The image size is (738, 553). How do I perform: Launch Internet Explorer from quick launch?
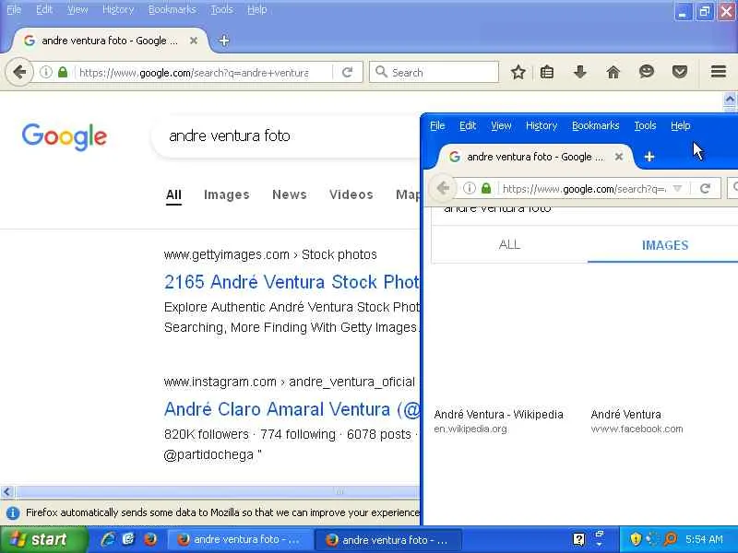pyautogui.click(x=108, y=539)
